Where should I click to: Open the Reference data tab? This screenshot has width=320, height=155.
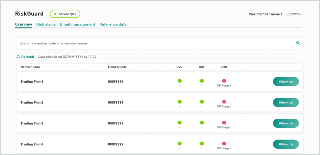[113, 24]
